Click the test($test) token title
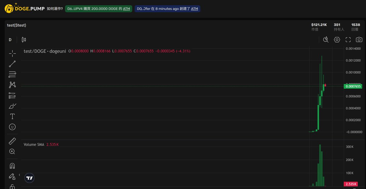The width and height of the screenshot is (366, 189). coord(16,25)
